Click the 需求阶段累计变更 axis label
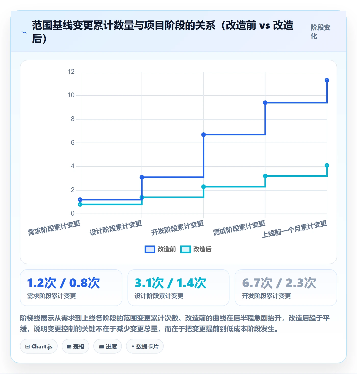The width and height of the screenshot is (357, 374). (54, 228)
